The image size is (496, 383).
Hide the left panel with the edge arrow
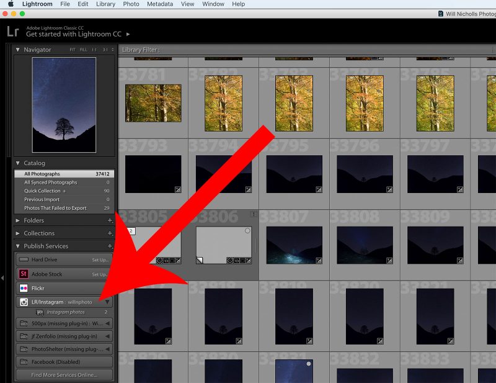coord(2,278)
